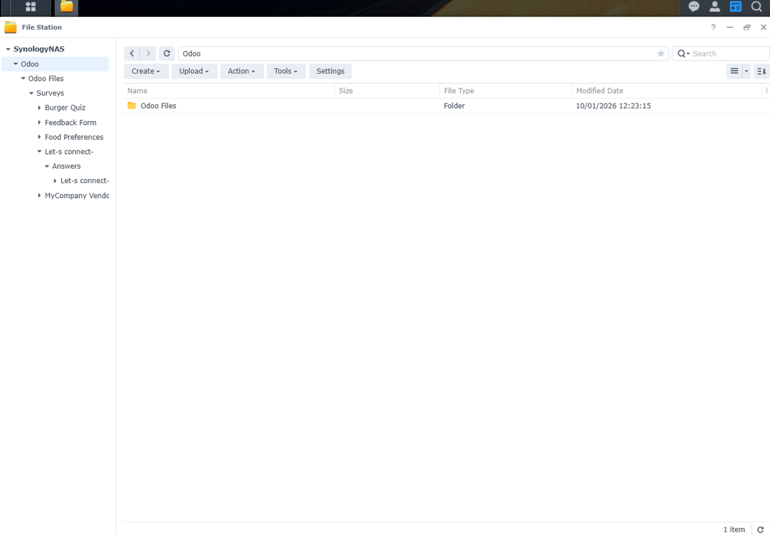Open the Tools dropdown menu

[x=286, y=71]
